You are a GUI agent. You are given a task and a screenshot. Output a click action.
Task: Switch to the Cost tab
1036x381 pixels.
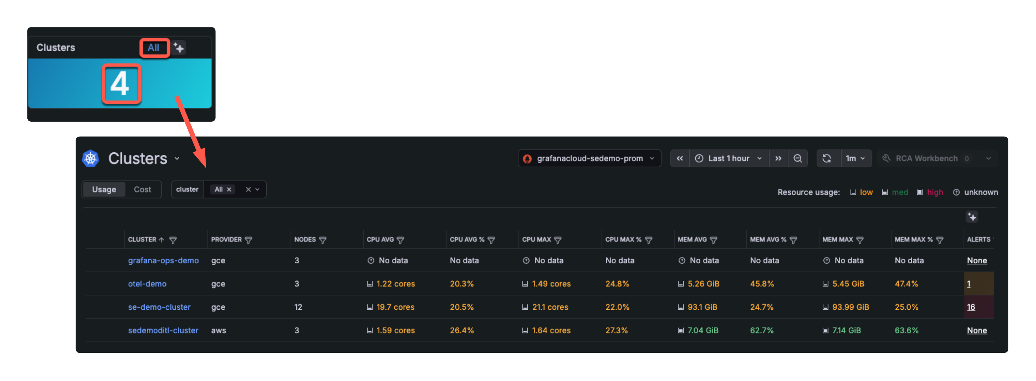(142, 190)
